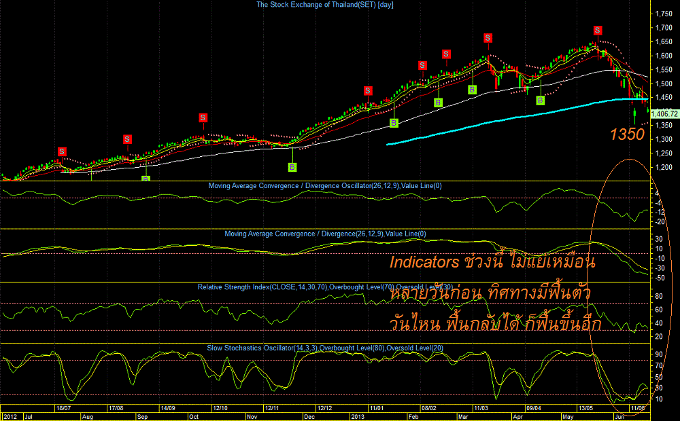Click the B buy marker below April 2013 candles
Viewport: 680px width, 421px height.
tap(541, 100)
